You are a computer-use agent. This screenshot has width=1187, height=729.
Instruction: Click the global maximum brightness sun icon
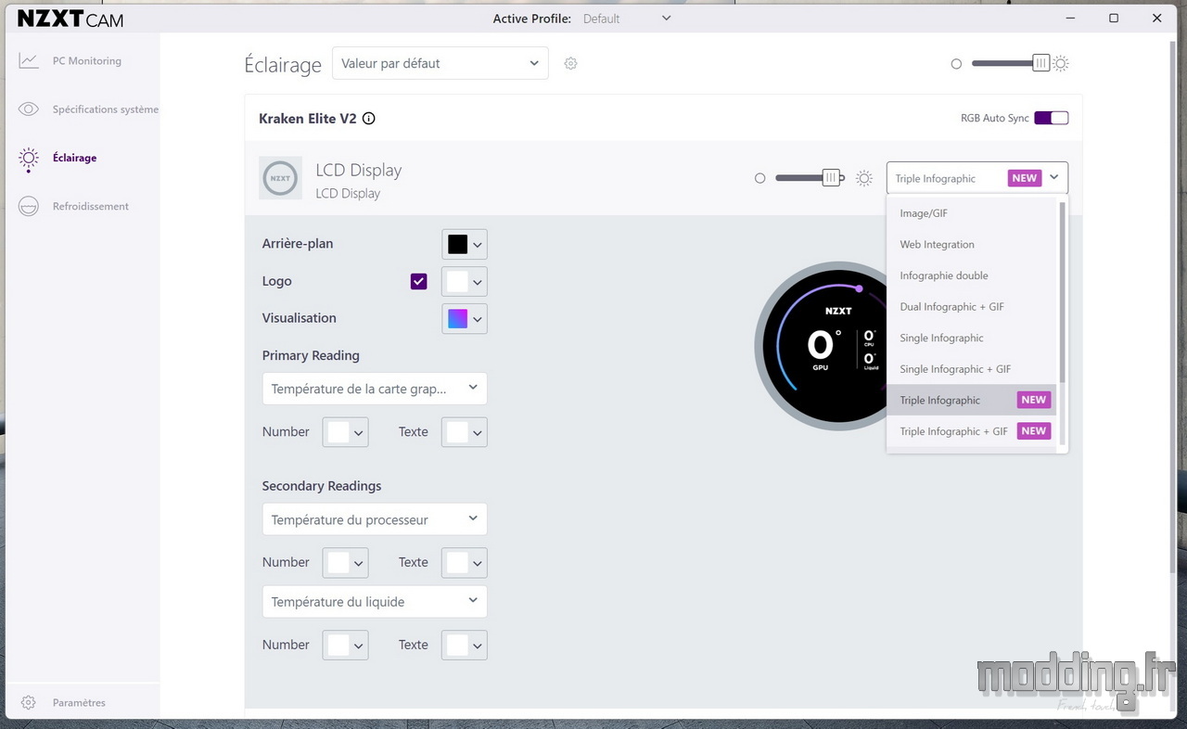click(x=1061, y=63)
